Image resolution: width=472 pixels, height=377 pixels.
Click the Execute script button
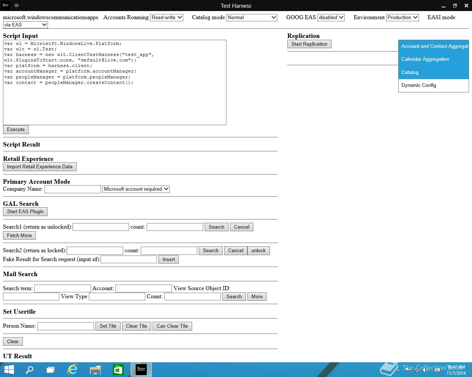(x=16, y=130)
